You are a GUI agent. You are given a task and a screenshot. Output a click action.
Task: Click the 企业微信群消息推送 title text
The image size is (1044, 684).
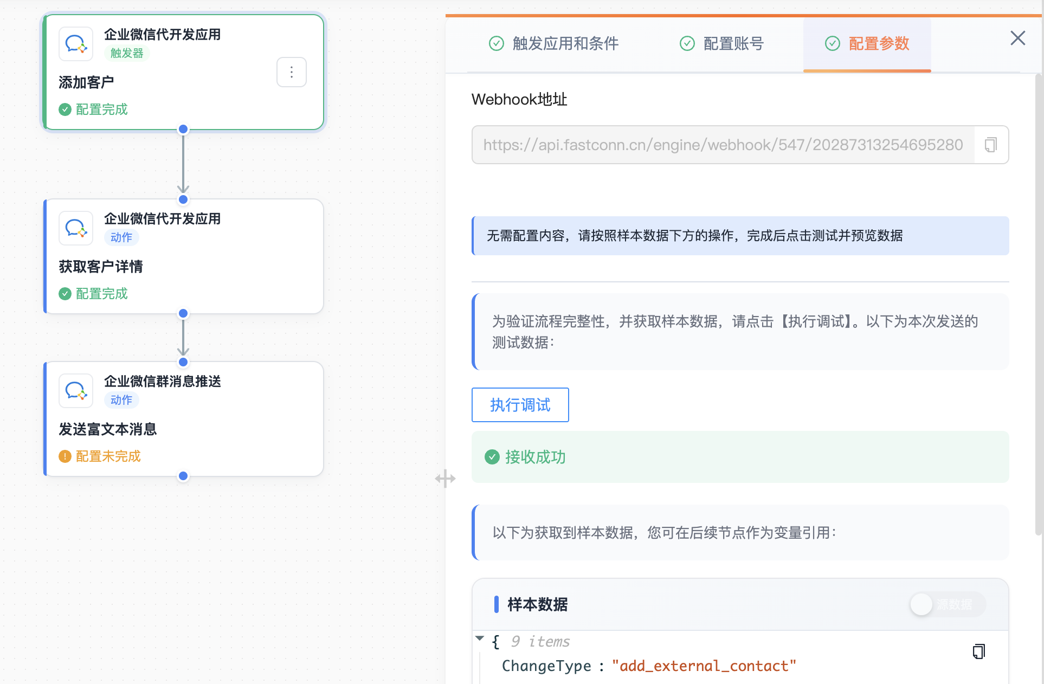coord(163,382)
